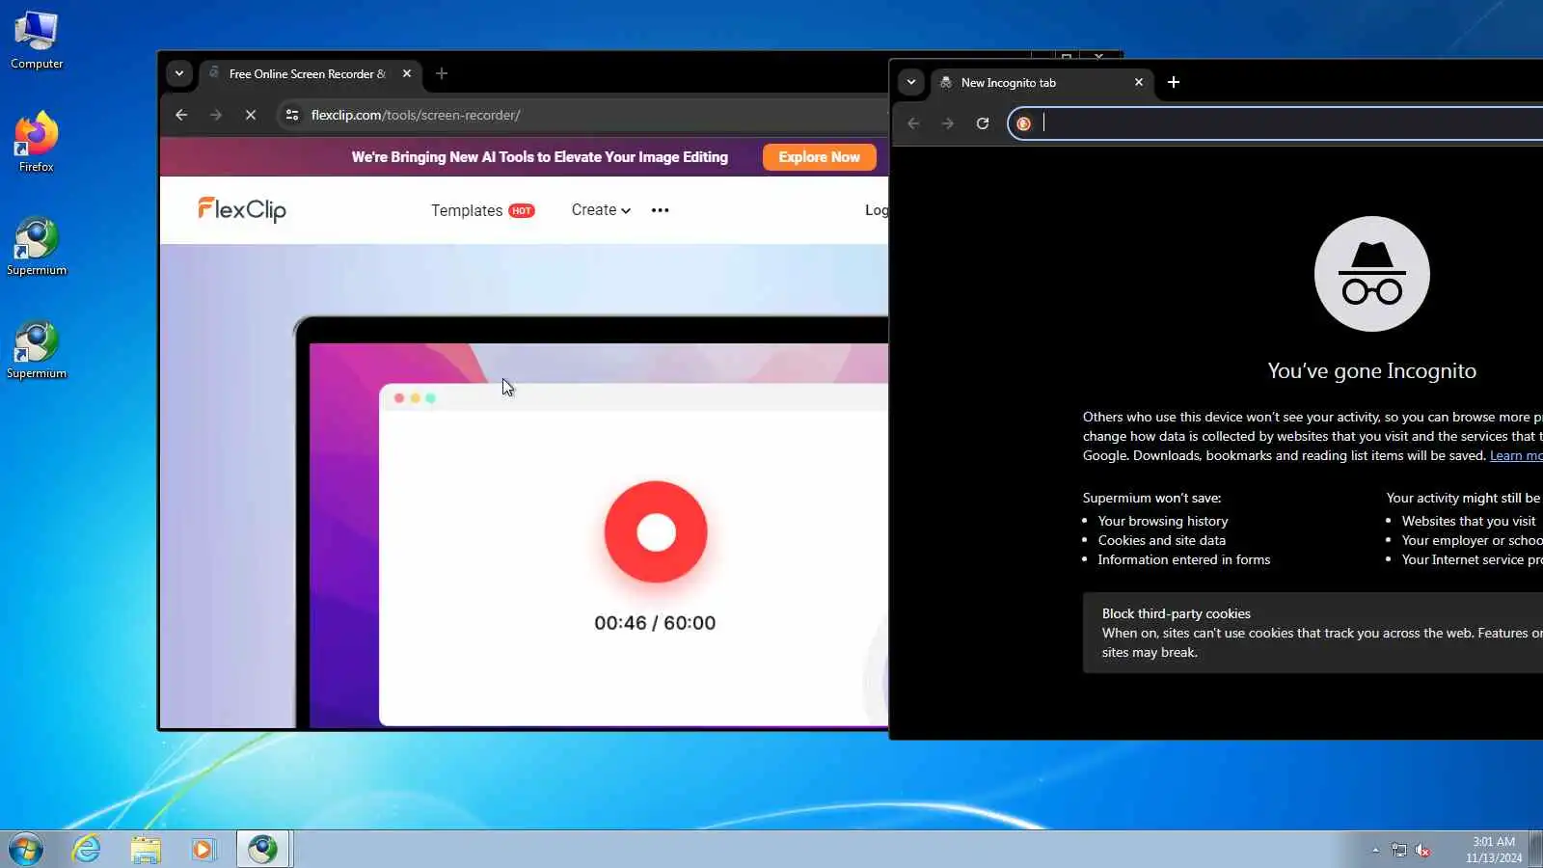
Task: Add a new tab in FlexClip window
Action: point(442,73)
